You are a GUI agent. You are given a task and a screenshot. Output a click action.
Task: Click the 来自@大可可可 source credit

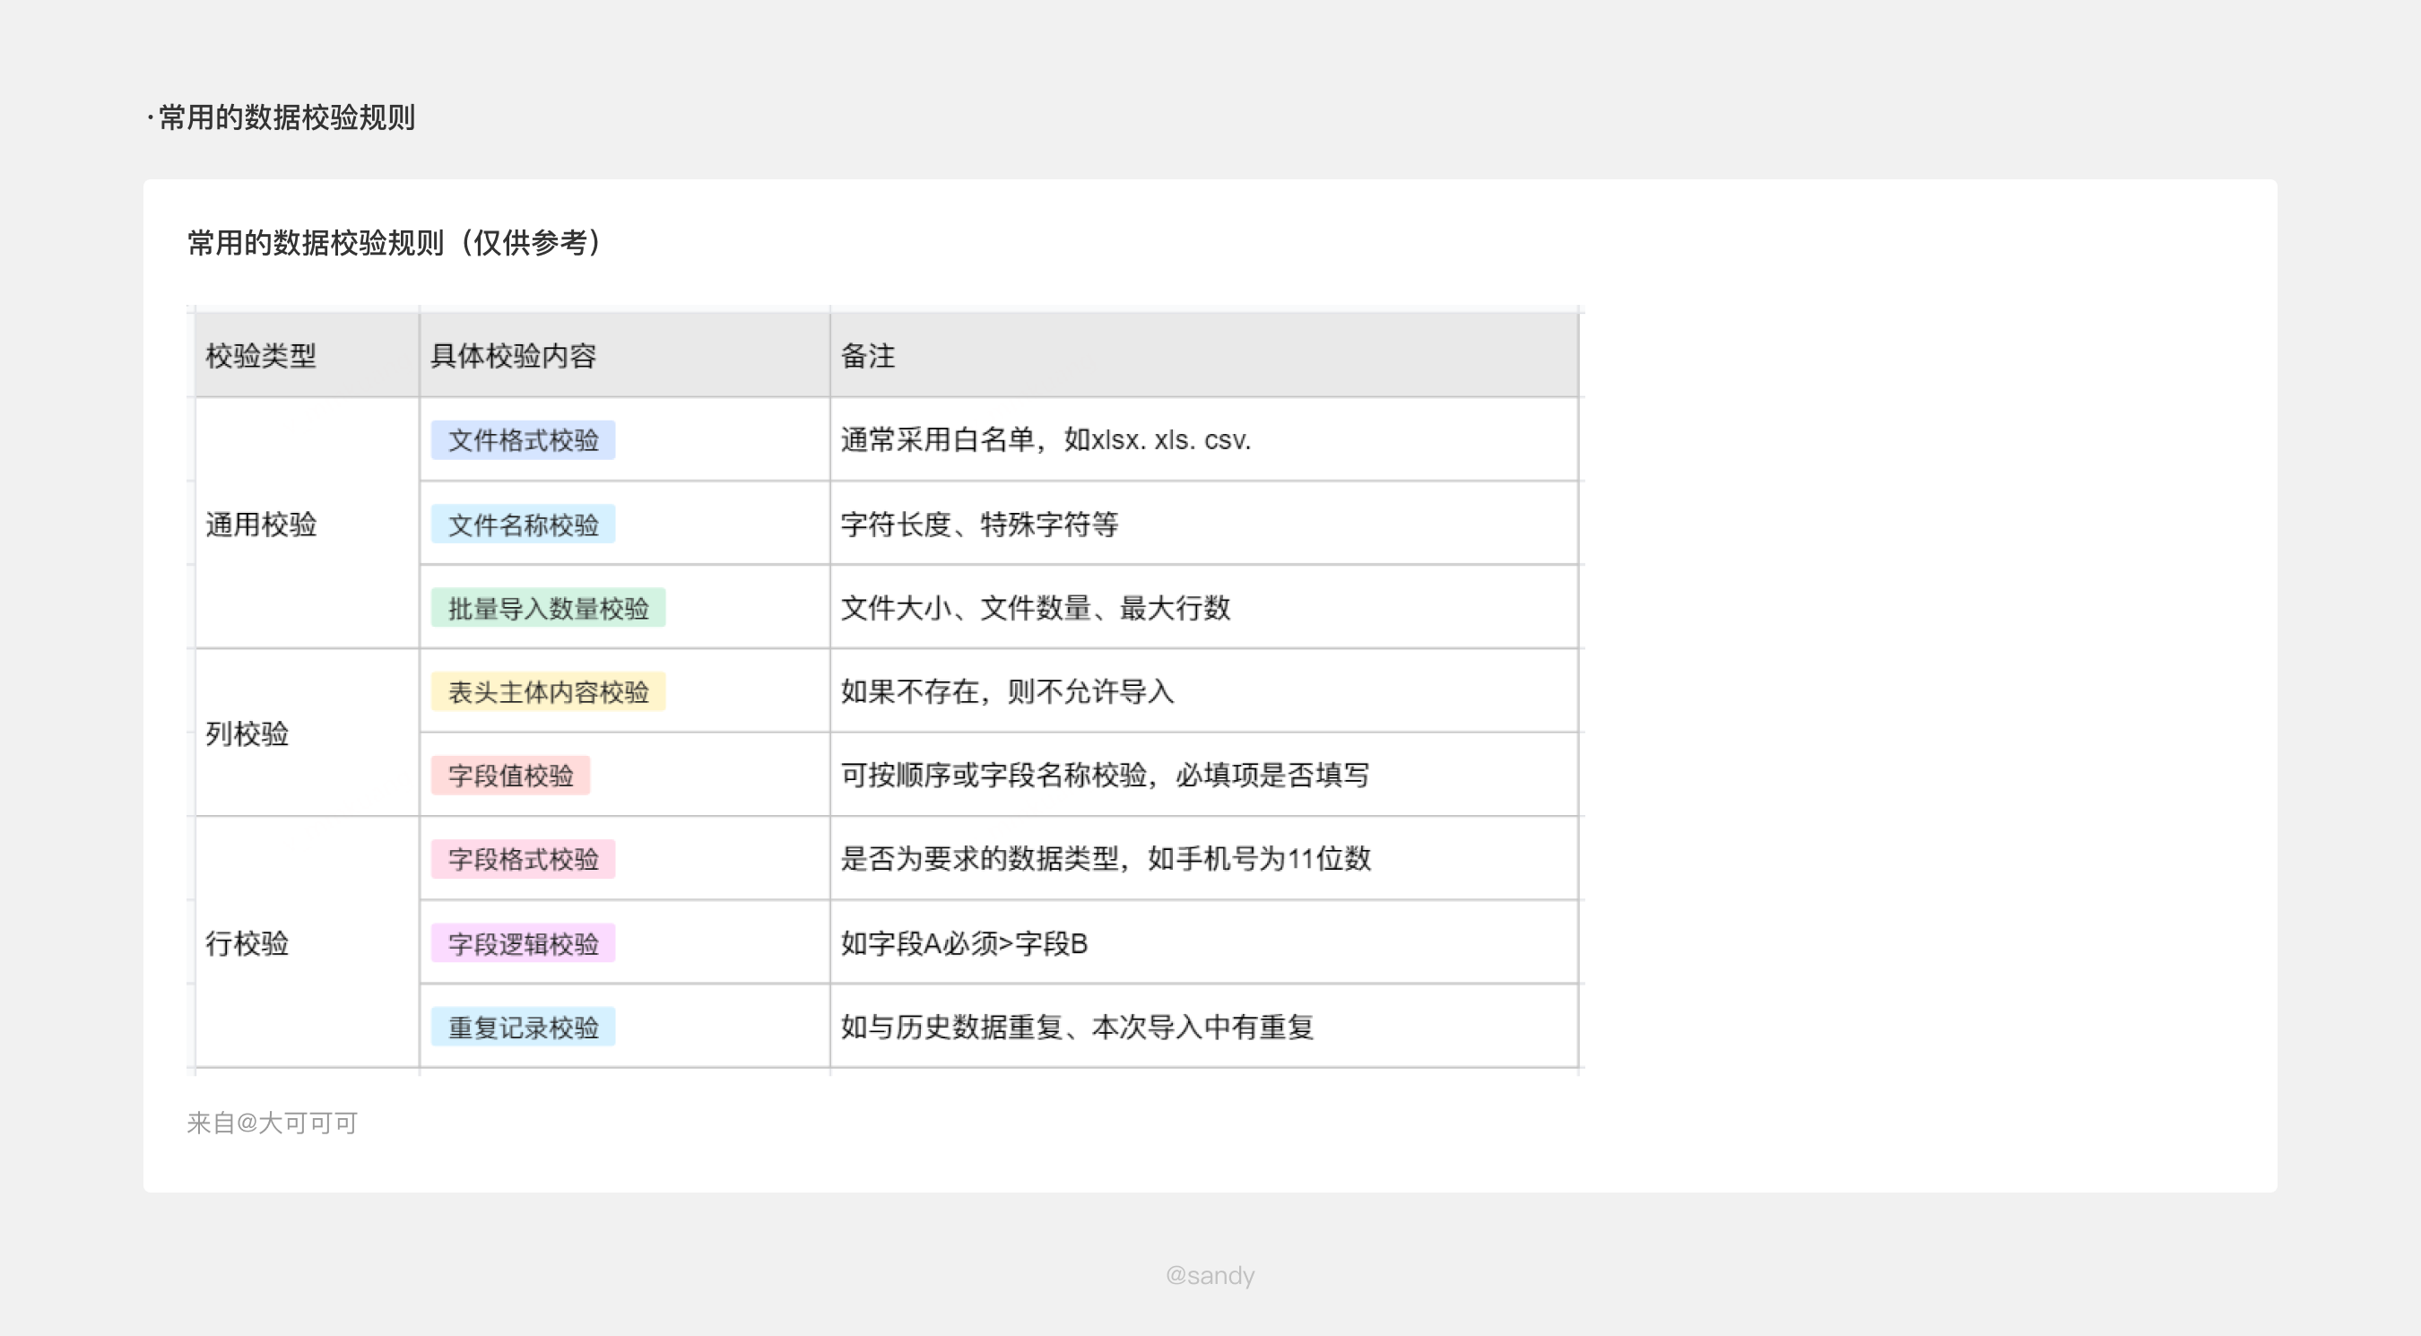click(272, 1123)
